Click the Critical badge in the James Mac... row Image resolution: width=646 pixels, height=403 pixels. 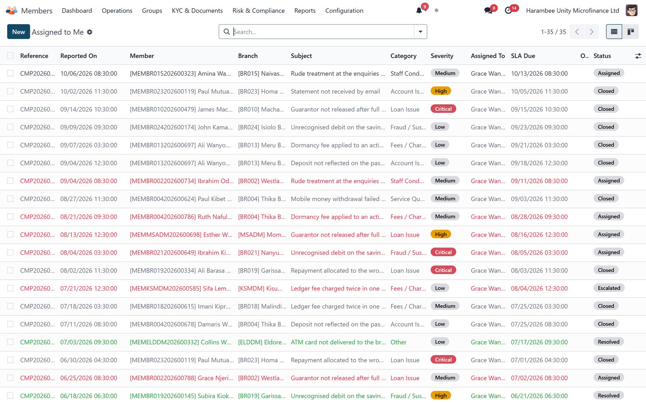(x=443, y=109)
